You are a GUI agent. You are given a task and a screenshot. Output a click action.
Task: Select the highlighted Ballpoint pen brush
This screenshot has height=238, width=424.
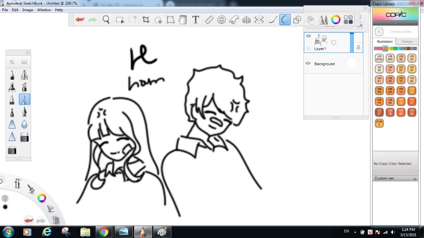click(24, 99)
